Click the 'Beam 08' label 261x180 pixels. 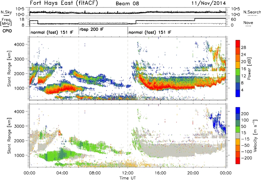point(127,4)
